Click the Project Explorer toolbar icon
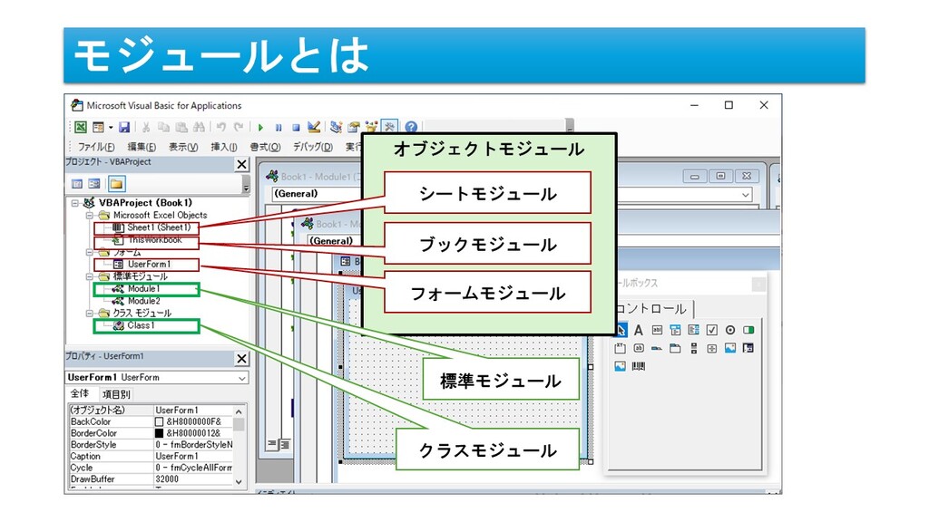 click(336, 127)
